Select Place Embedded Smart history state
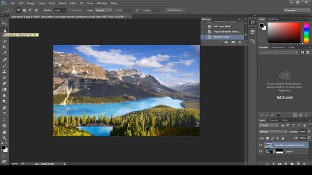Screen dimensions: 312x175 (222, 32)
